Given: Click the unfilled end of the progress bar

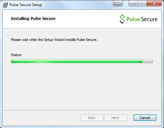Looking at the screenshot, I should point(147,61).
